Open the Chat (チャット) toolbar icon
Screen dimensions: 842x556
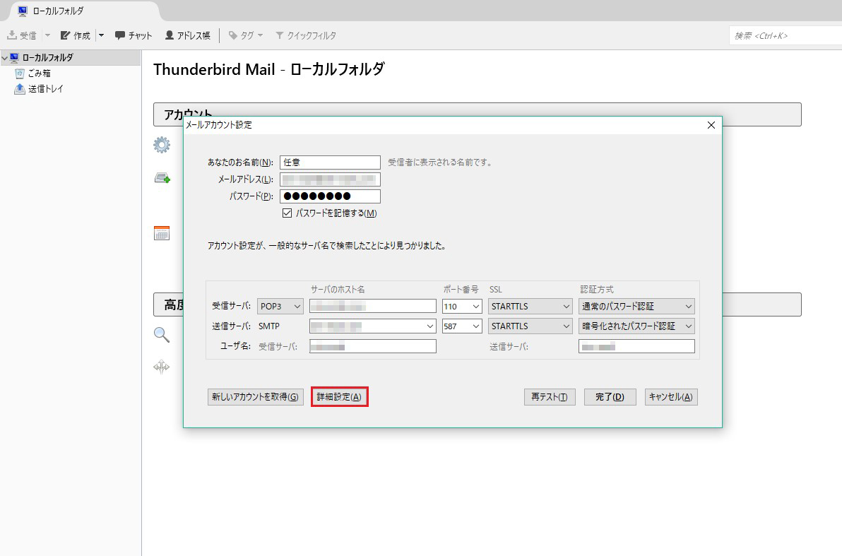pos(120,35)
